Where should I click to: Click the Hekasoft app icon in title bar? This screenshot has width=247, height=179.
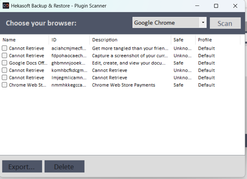coord(6,6)
